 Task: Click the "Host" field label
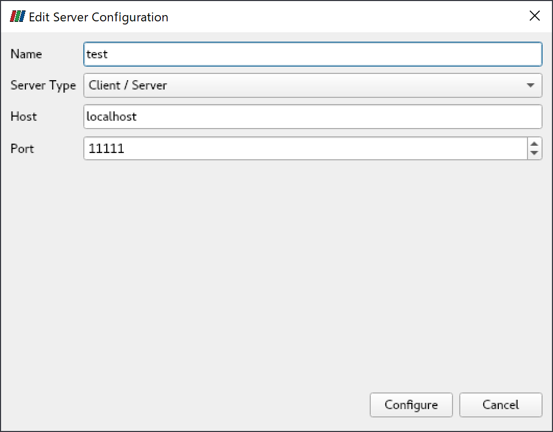pos(23,117)
